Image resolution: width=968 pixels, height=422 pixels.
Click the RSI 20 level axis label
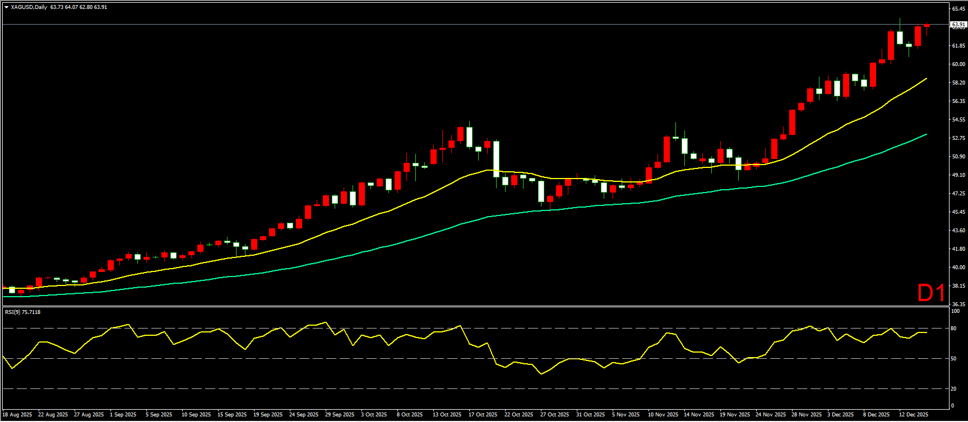coord(953,389)
